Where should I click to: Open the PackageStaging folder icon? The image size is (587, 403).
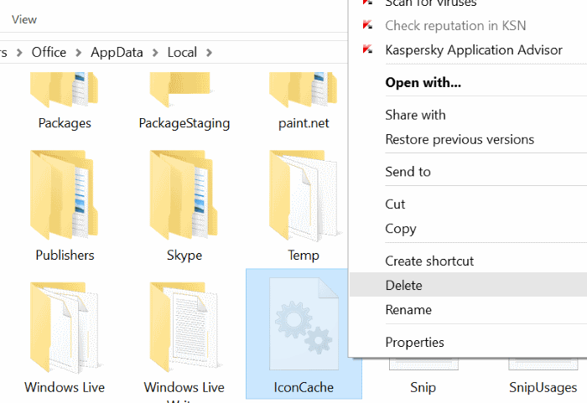184,90
